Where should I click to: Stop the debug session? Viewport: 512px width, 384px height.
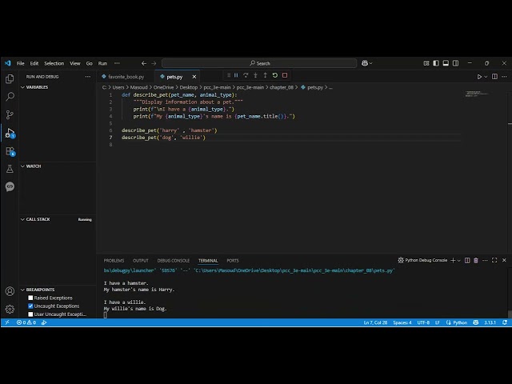pos(285,75)
